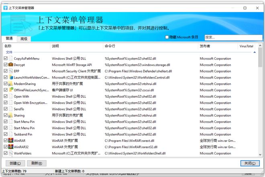Sort by the 名称 column header

(x=26, y=46)
